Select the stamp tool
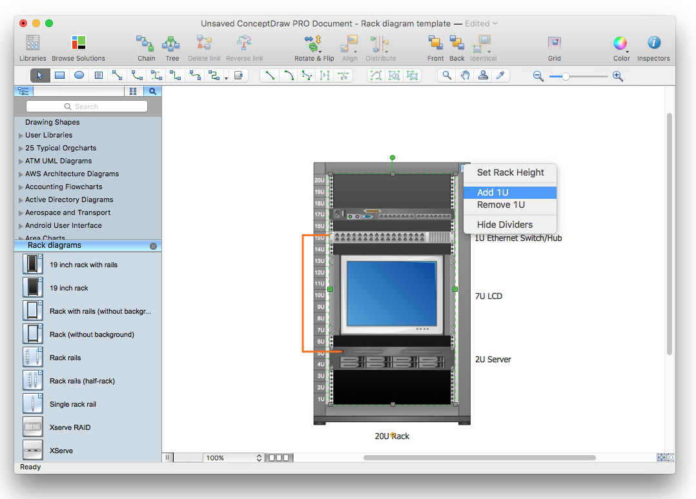 tap(484, 76)
